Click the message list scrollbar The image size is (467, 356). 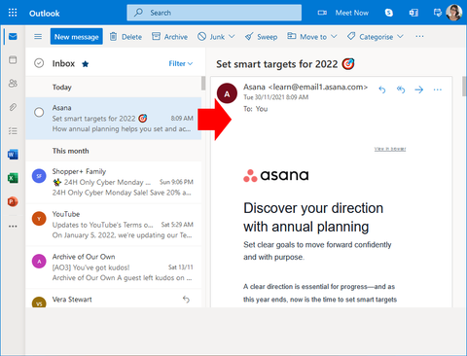203,83
